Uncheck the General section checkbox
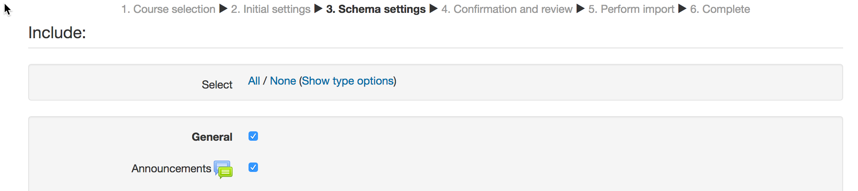 click(x=253, y=136)
